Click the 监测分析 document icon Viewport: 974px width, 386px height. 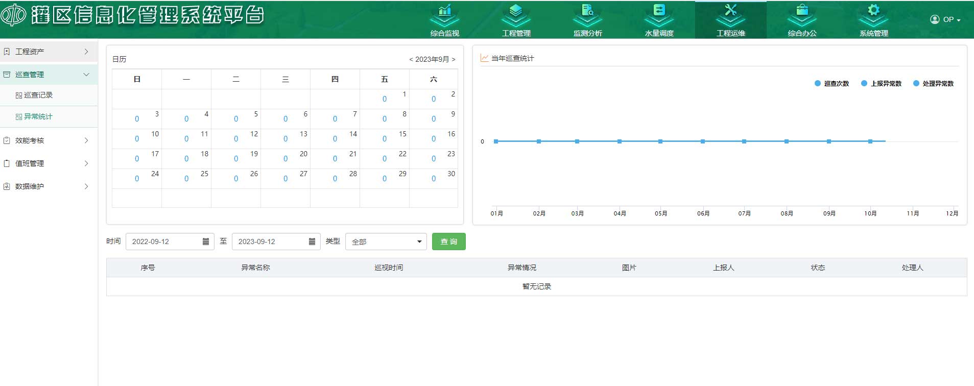point(587,11)
